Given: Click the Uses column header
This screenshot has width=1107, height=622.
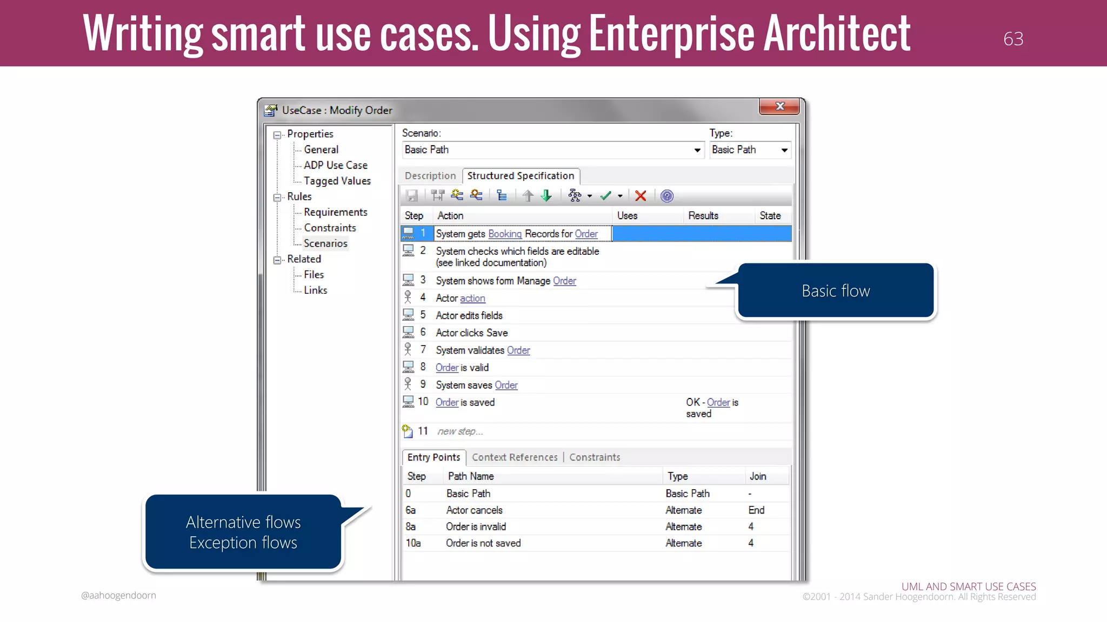Looking at the screenshot, I should [x=649, y=216].
